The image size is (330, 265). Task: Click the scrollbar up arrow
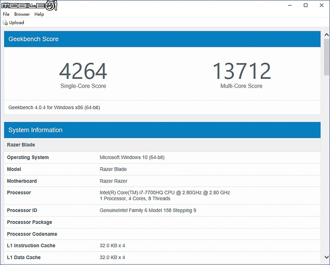(x=327, y=35)
